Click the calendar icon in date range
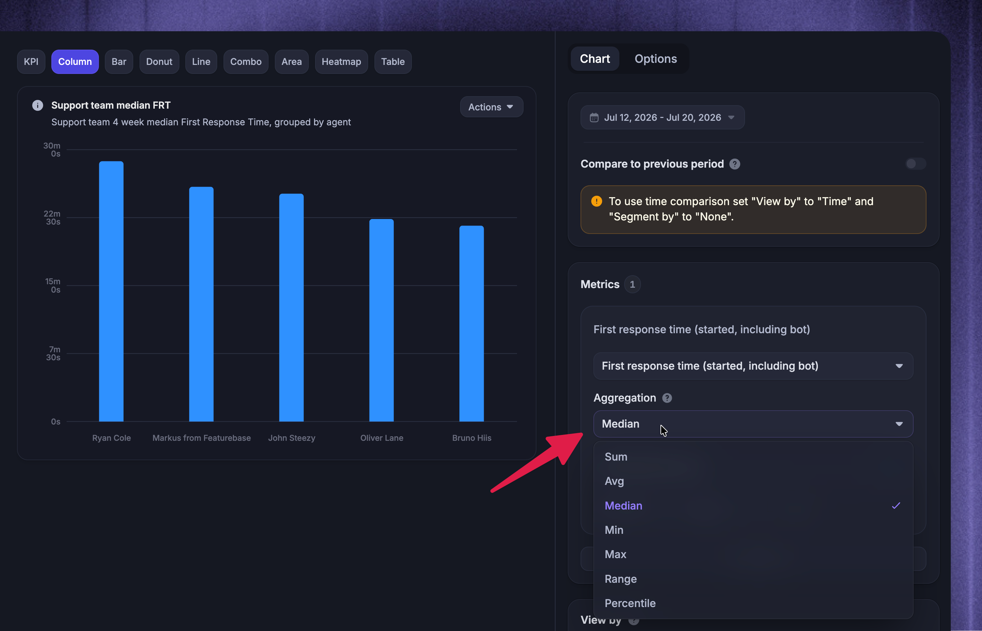The image size is (982, 631). 594,118
